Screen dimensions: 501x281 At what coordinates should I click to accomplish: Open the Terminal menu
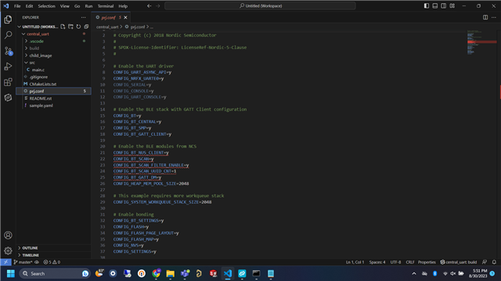[x=106, y=6]
